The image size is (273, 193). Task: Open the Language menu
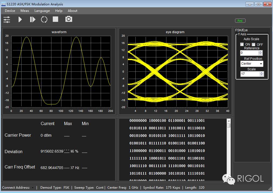click(x=42, y=11)
